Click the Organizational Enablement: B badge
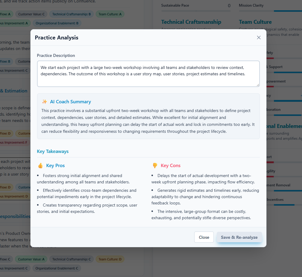 [x=57, y=23]
